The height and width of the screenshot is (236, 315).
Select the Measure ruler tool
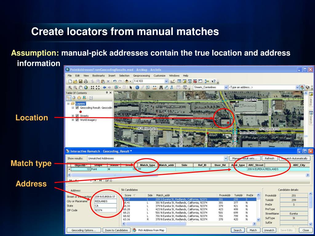tap(154, 87)
